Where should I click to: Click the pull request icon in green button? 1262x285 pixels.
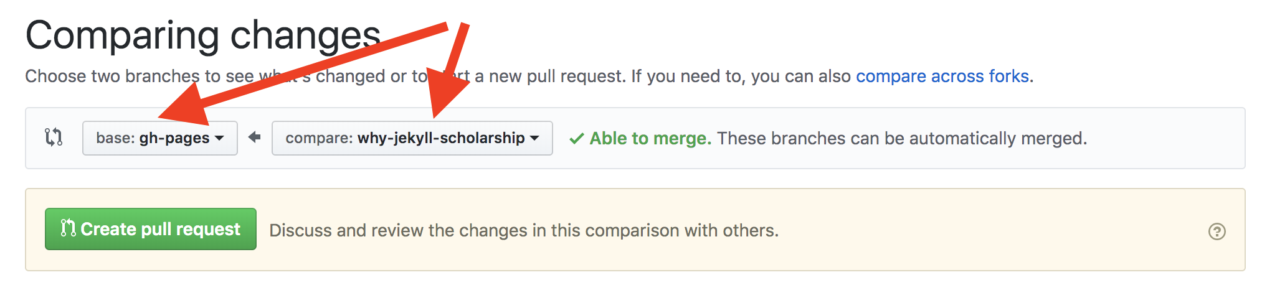[x=67, y=228]
